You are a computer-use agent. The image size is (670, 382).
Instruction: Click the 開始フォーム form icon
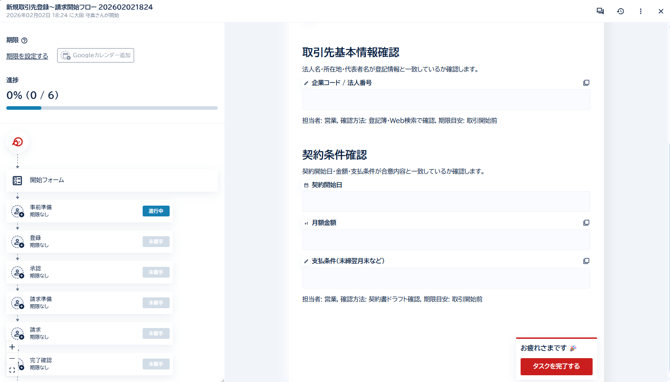[x=18, y=180]
